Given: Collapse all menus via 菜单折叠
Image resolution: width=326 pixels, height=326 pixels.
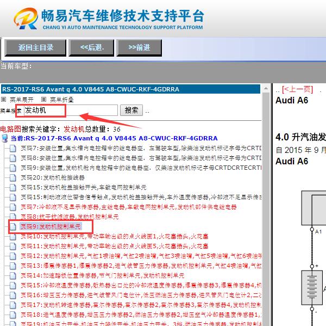Looking at the screenshot, I should [x=62, y=100].
